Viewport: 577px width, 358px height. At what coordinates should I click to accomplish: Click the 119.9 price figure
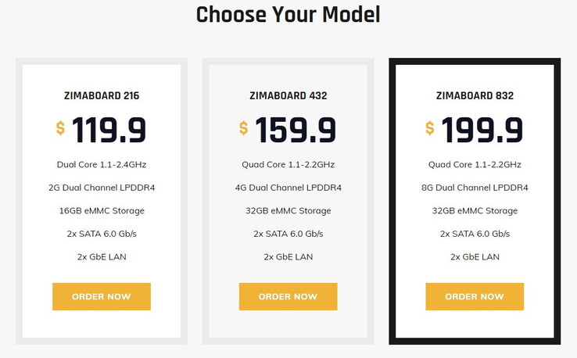[x=109, y=130]
